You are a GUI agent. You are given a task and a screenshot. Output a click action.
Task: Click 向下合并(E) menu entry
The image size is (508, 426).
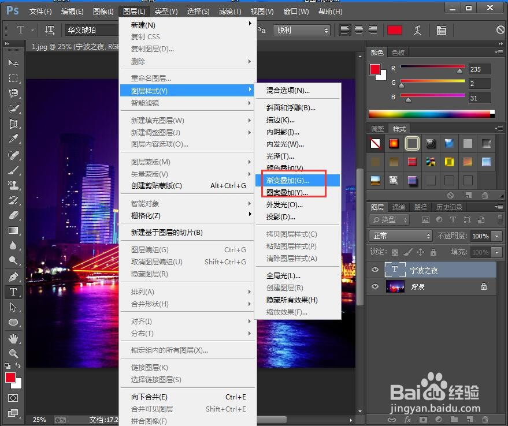pos(188,397)
